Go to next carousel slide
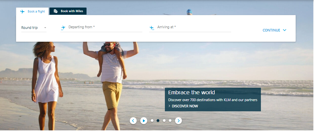This screenshot has width=314, height=131. click(x=178, y=120)
